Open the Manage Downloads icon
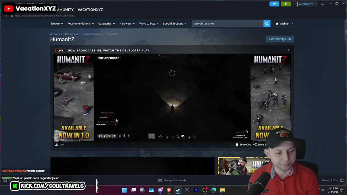 [x=160, y=180]
